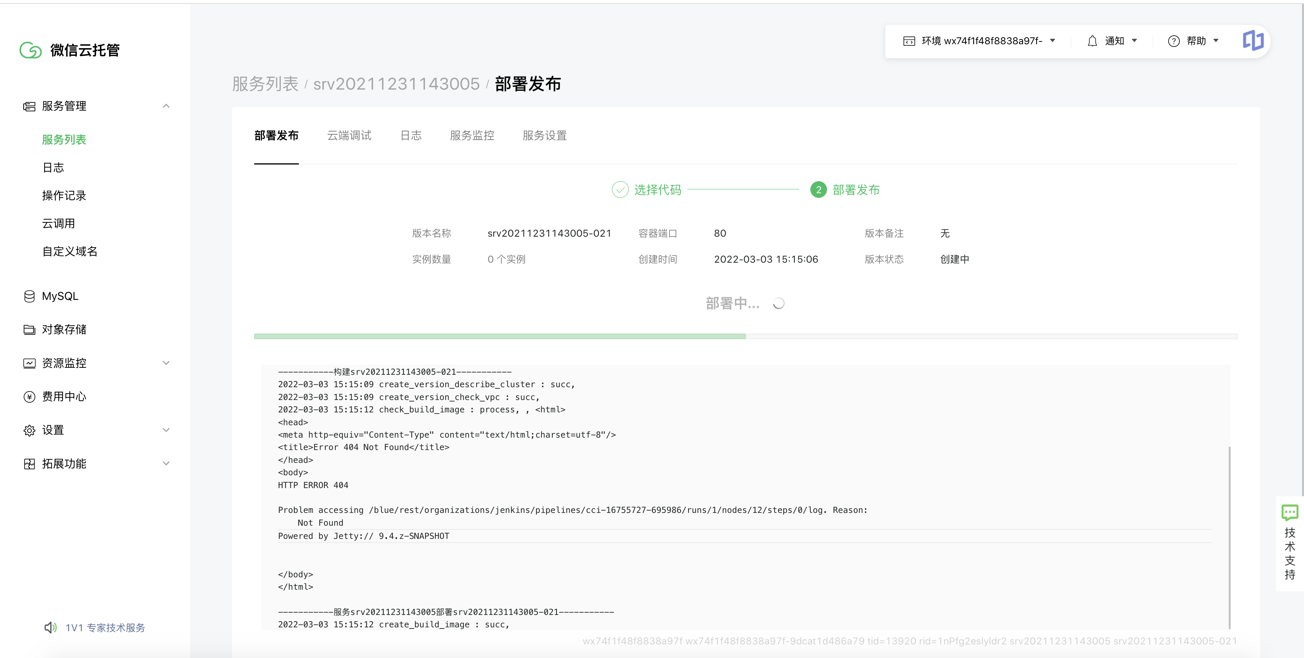
Task: Click the step 2 green circle
Action: tap(818, 190)
